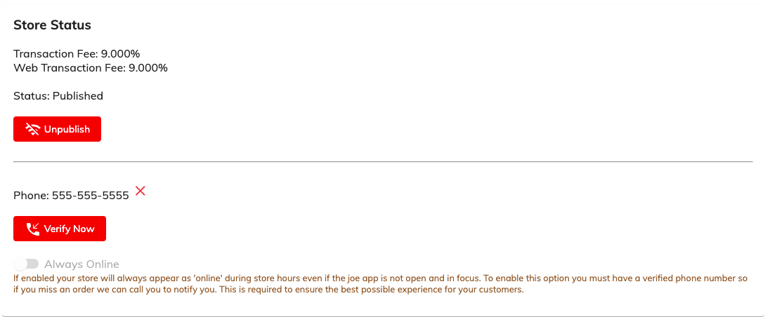The width and height of the screenshot is (777, 317).
Task: Click the word Published in the status line
Action: click(x=78, y=96)
